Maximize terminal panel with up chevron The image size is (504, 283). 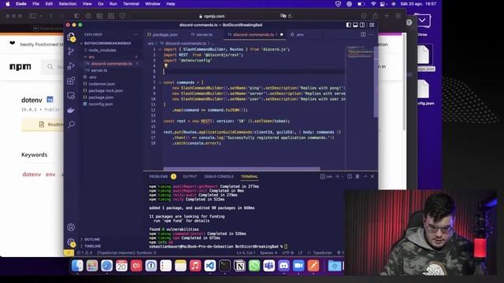(365, 176)
